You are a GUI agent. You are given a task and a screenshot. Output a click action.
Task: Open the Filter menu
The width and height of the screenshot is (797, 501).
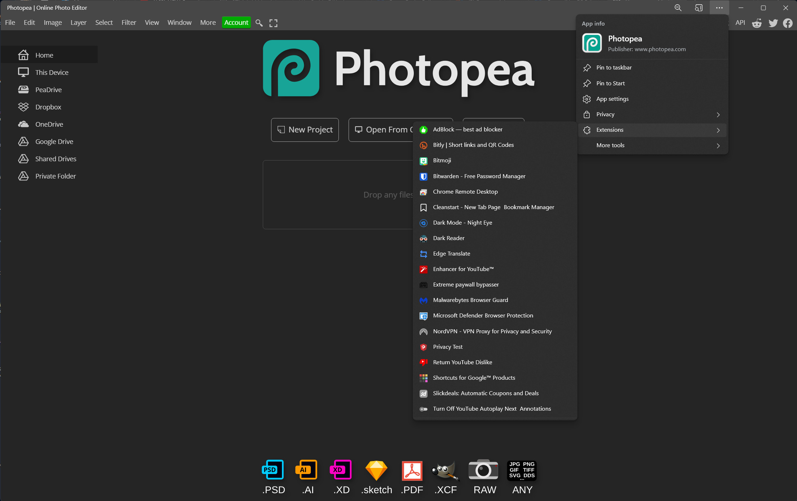point(129,22)
